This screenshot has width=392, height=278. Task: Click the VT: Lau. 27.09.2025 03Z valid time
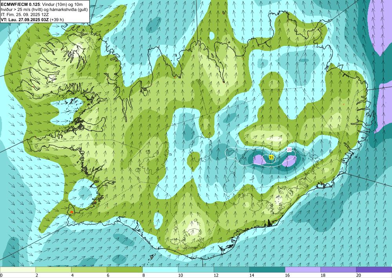point(25,20)
